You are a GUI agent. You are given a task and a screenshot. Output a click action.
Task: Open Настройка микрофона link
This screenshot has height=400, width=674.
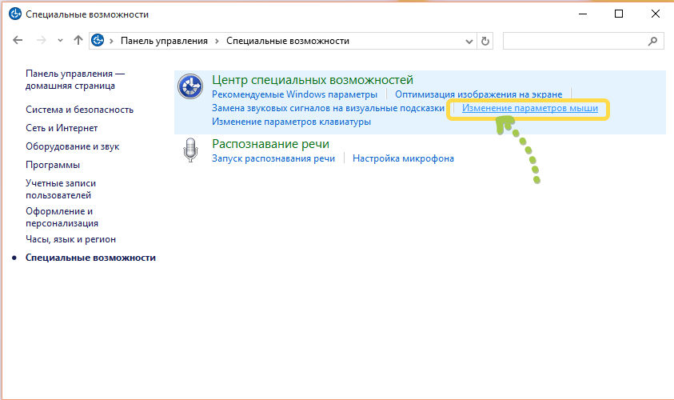[x=403, y=158]
